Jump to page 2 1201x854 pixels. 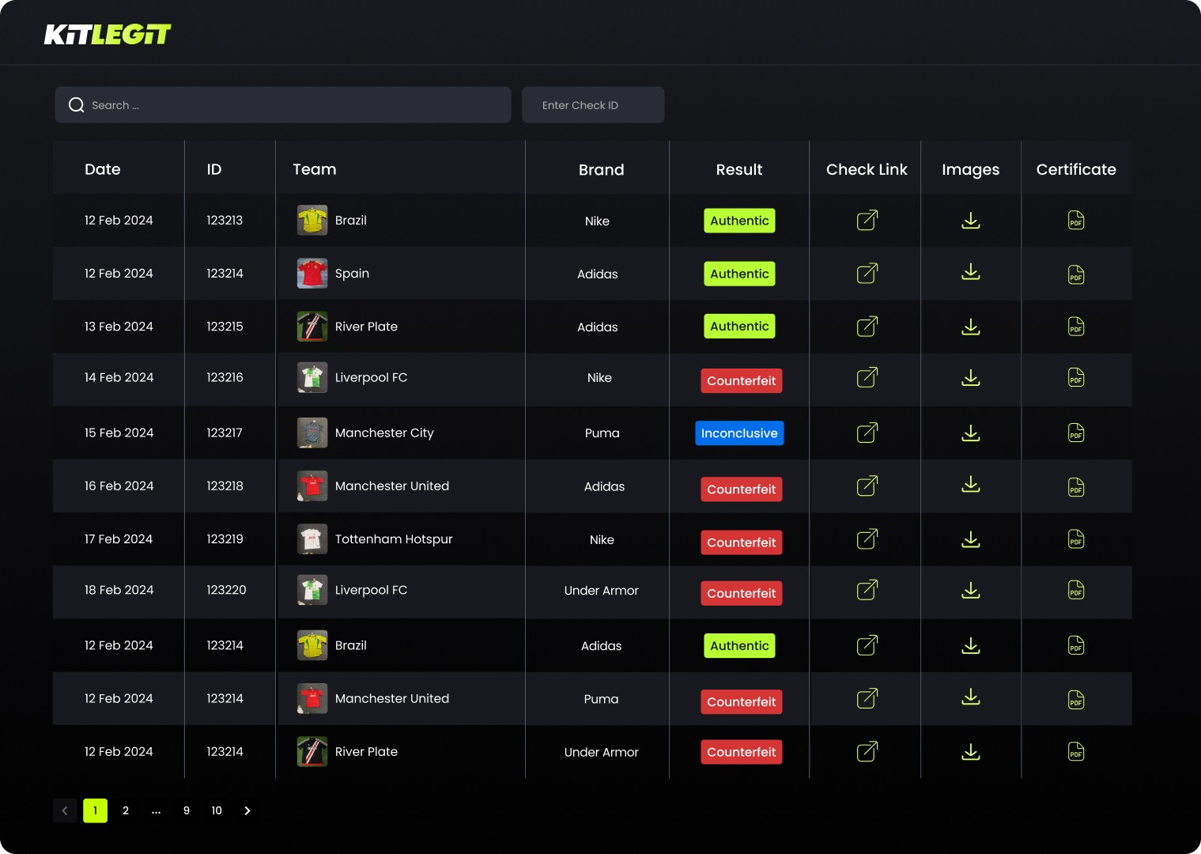pyautogui.click(x=126, y=811)
